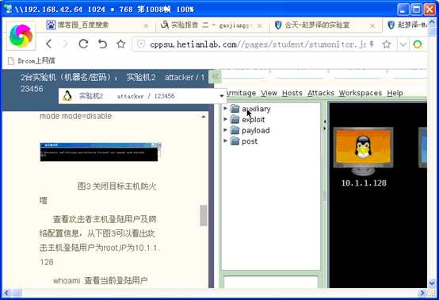This screenshot has width=439, height=300.
Task: Reload the page with refresh icon
Action: pos(83,44)
